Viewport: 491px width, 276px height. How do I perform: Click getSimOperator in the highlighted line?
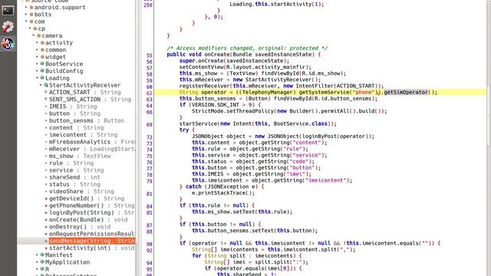[406, 92]
